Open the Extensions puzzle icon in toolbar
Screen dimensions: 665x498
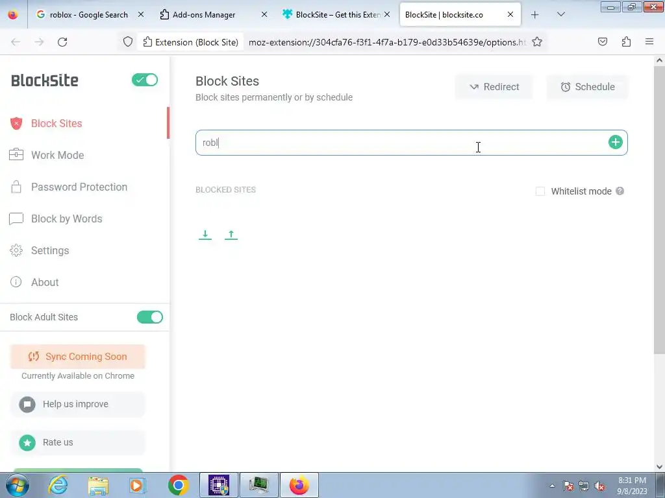(x=626, y=42)
